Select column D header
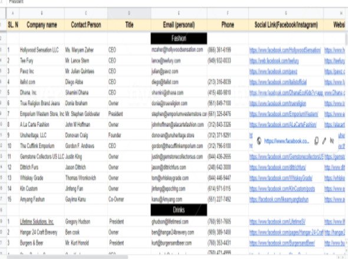 (129, 14)
